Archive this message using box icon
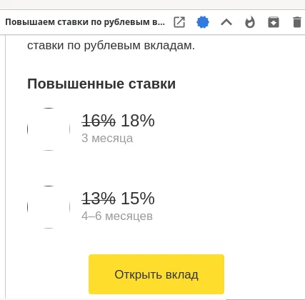Image resolution: width=305 pixels, height=300 pixels. [x=274, y=22]
